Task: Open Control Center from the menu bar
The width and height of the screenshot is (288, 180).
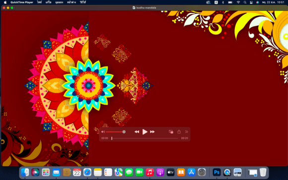Action: pyautogui.click(x=251, y=2)
